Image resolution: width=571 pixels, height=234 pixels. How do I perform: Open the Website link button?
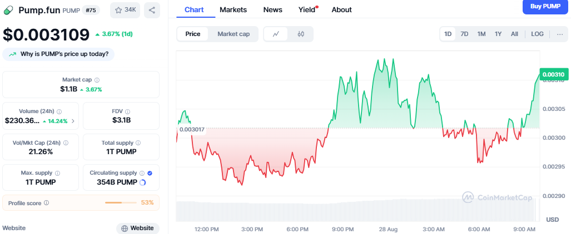click(138, 228)
